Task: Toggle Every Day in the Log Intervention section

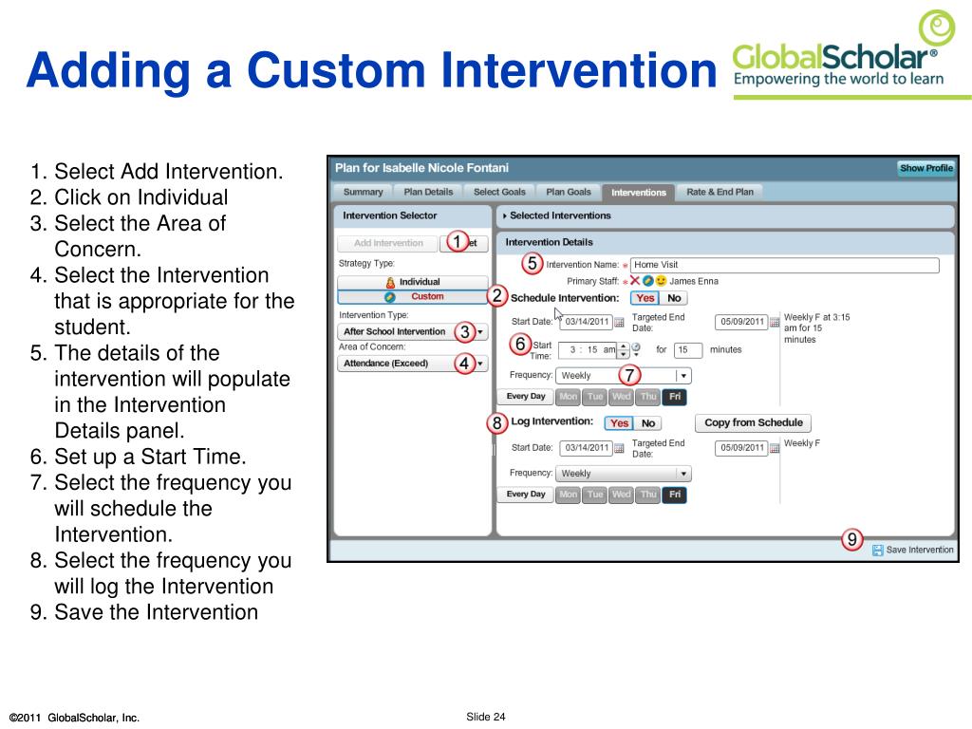Action: pyautogui.click(x=526, y=495)
